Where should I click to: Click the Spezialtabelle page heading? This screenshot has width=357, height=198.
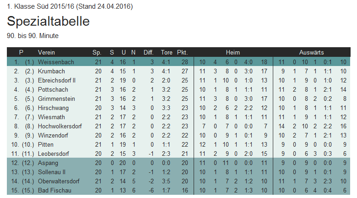click(x=48, y=22)
